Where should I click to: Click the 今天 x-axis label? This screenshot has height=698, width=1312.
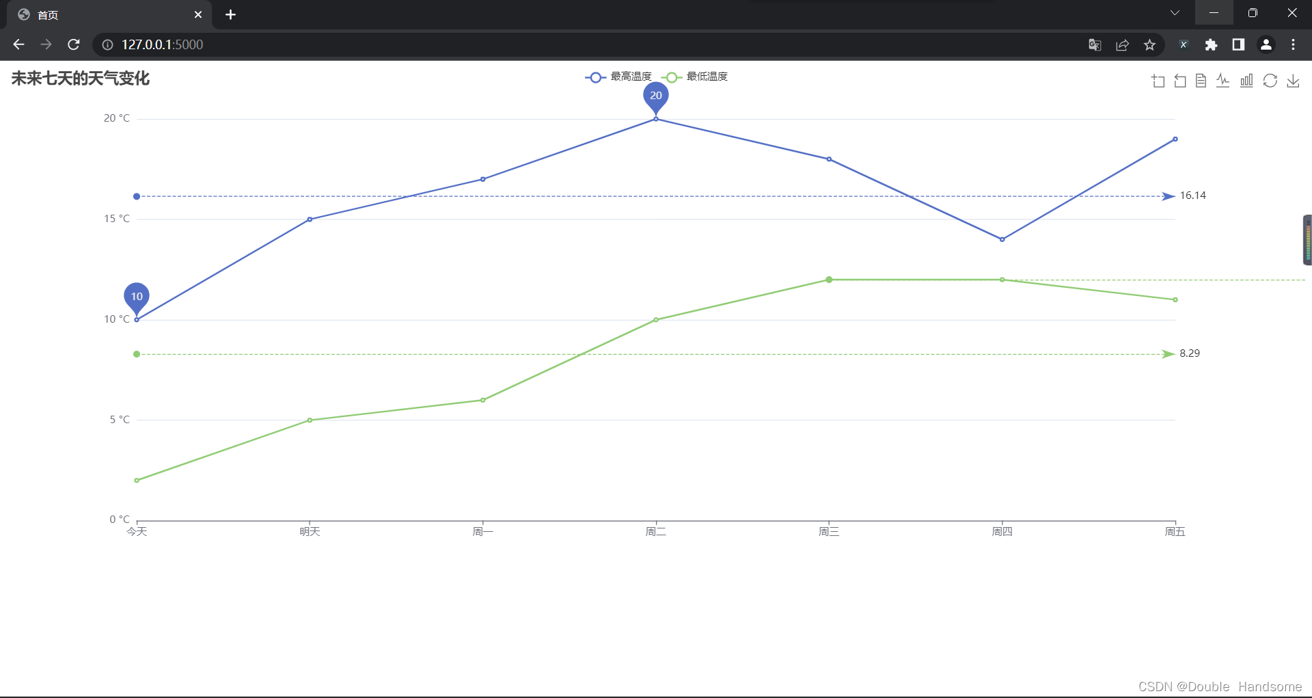(x=137, y=531)
